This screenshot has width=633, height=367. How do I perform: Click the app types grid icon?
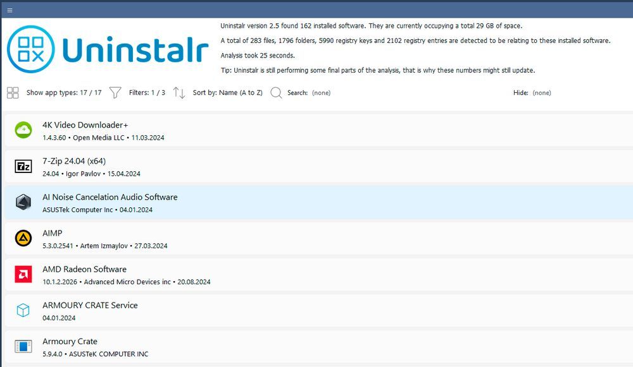(12, 92)
